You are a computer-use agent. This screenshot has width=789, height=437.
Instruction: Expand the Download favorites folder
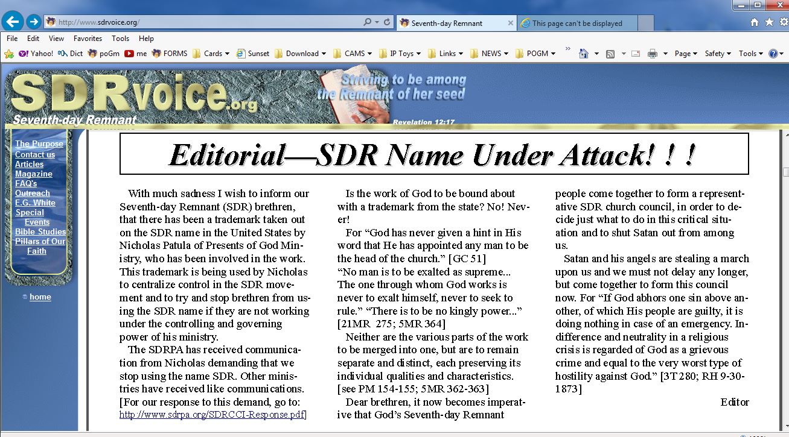tap(300, 53)
